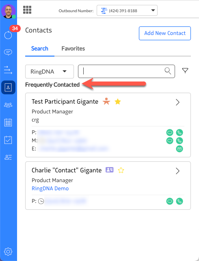Expand the RingDNA source dropdown
The image size is (199, 261).
click(x=50, y=72)
